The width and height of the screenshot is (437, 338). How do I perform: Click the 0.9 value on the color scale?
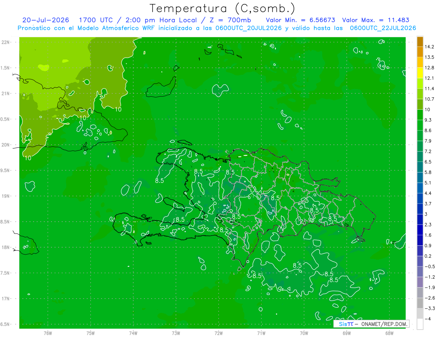coord(428,245)
